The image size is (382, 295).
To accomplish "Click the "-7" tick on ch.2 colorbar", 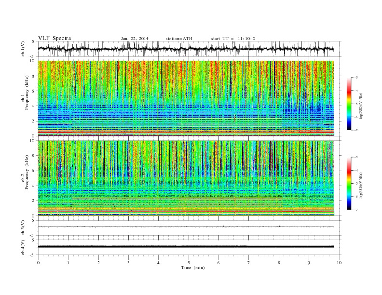I will click(x=356, y=210).
